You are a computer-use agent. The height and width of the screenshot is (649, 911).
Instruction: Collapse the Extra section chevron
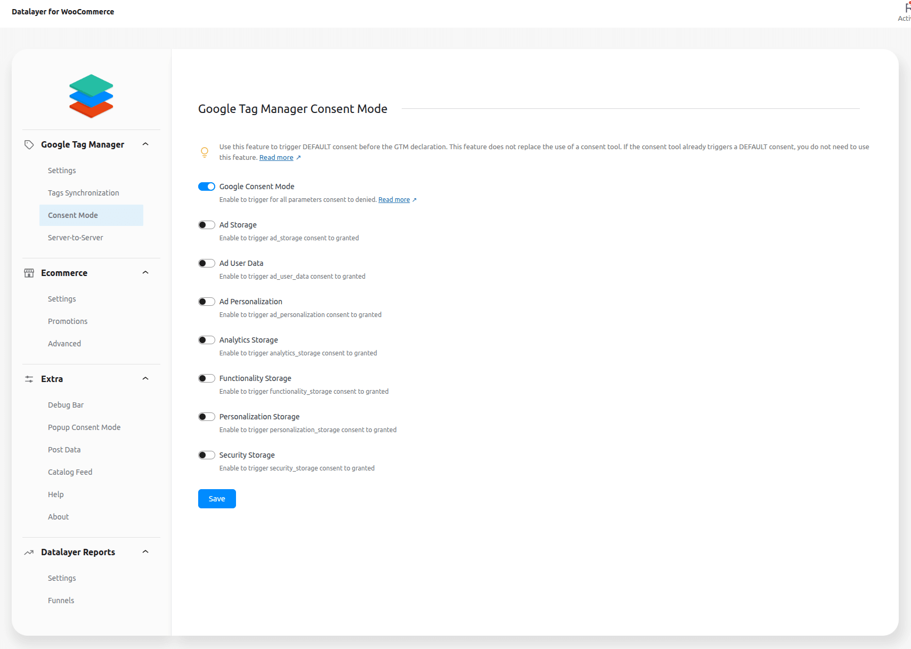(145, 379)
